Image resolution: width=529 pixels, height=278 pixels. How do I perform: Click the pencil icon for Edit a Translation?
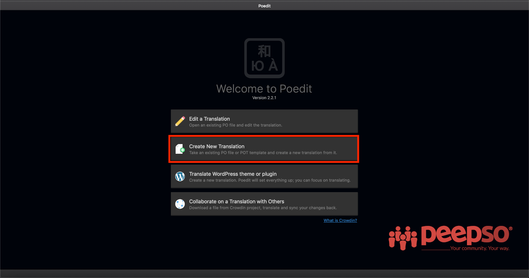click(x=180, y=121)
